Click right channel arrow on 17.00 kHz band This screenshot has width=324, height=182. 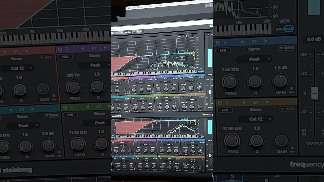click(195, 95)
